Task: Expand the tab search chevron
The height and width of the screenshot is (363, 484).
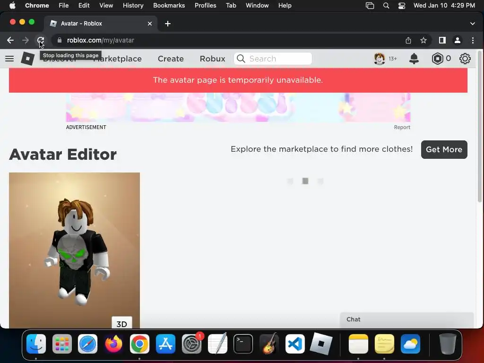Action: click(x=472, y=24)
